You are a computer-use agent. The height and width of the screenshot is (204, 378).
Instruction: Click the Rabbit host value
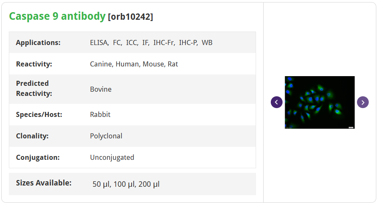pyautogui.click(x=100, y=114)
